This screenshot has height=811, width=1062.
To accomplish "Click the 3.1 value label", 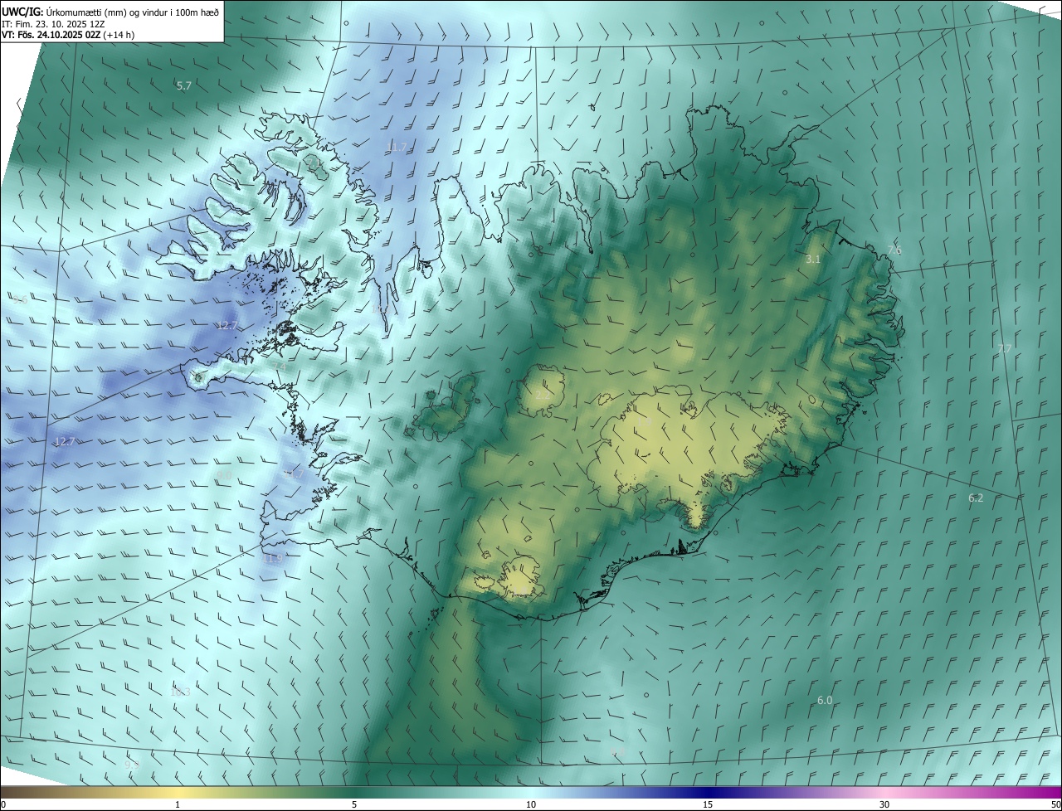I will click(x=813, y=260).
